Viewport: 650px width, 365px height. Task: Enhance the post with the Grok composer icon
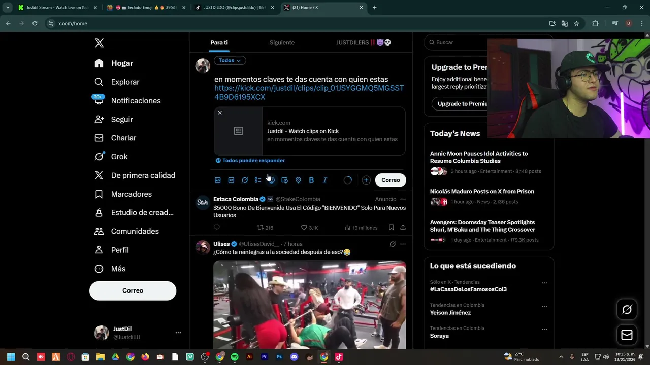point(245,180)
